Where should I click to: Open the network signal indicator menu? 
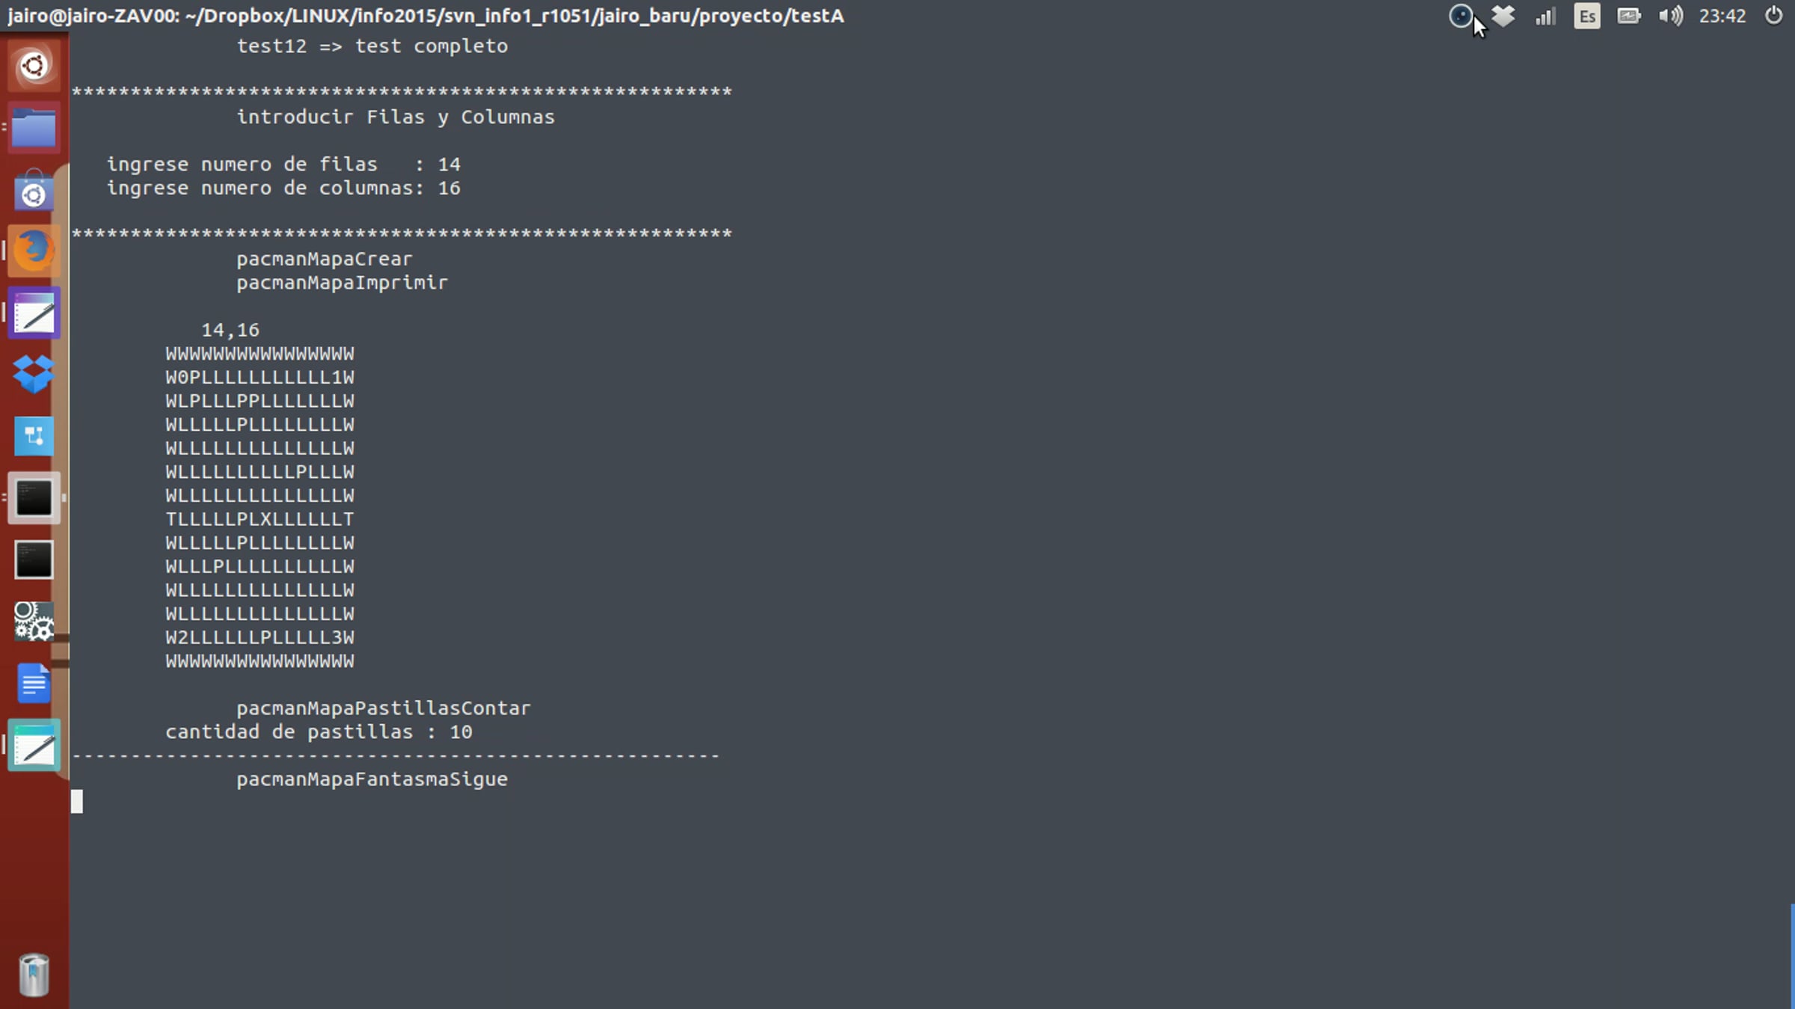point(1545,16)
